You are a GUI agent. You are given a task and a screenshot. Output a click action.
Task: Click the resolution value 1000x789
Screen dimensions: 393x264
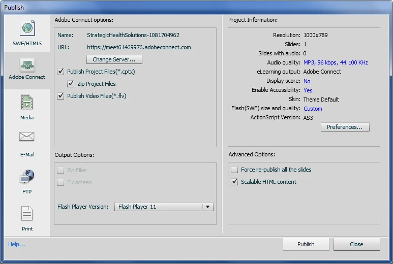tap(316, 35)
